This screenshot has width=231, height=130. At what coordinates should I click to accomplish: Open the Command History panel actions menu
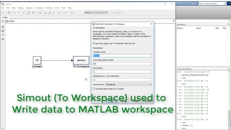pyautogui.click(x=228, y=69)
